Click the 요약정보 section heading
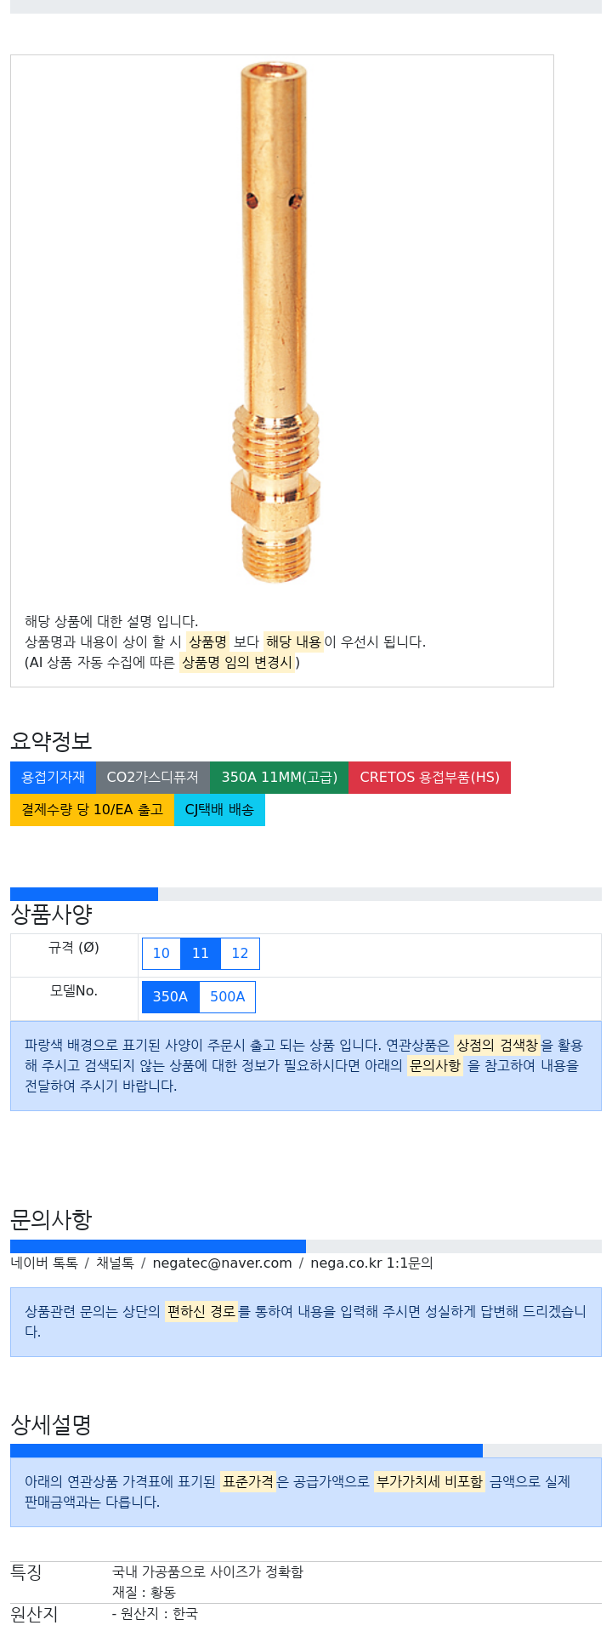612x1631 pixels. coord(51,741)
